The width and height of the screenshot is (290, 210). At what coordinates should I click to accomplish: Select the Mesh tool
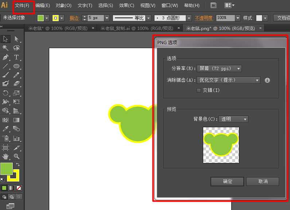pos(5,120)
